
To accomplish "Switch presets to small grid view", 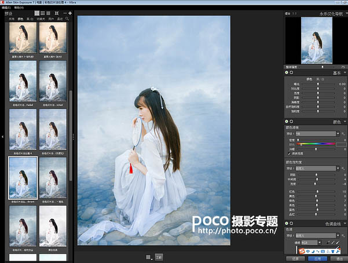I will point(43,13).
